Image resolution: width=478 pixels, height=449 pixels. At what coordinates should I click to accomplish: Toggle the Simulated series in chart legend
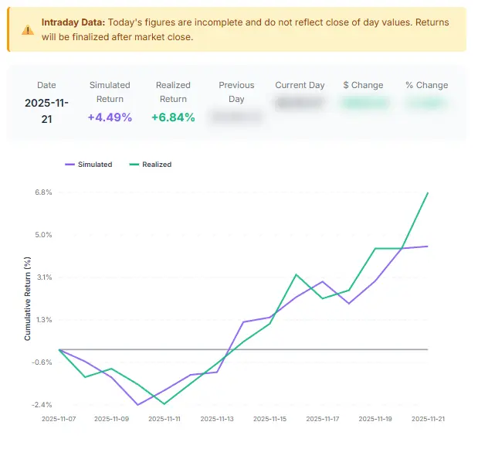click(x=94, y=165)
